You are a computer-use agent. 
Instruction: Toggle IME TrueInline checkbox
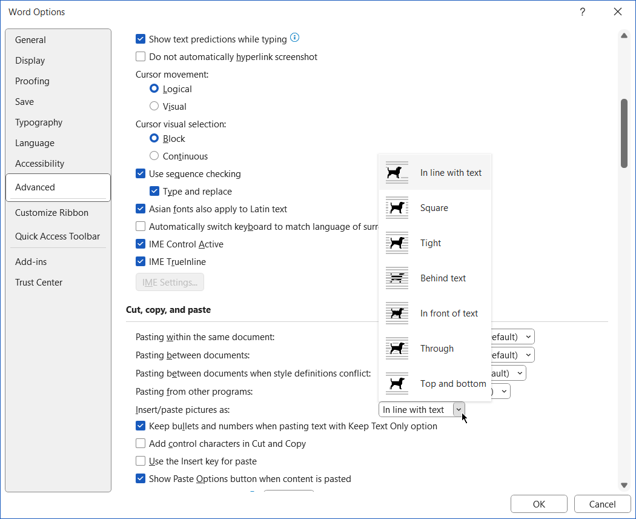tap(141, 261)
